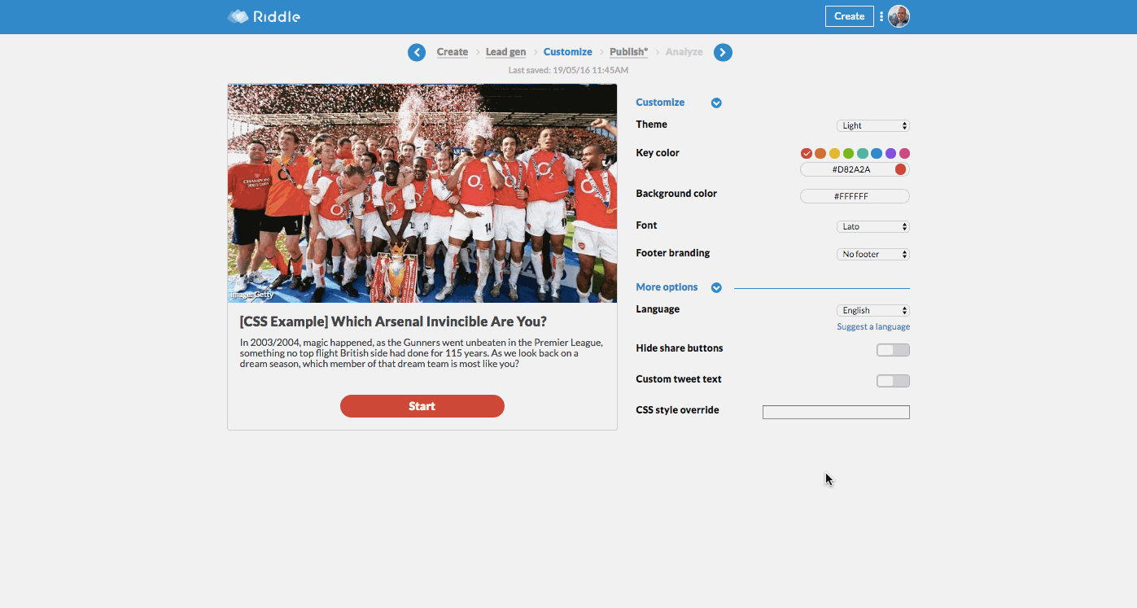Open the Analyze step
Image resolution: width=1137 pixels, height=608 pixels.
tap(684, 52)
